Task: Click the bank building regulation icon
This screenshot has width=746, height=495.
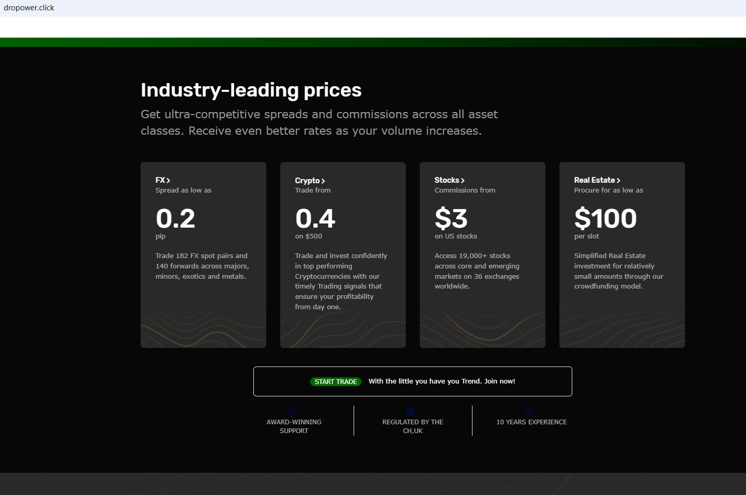Action: click(410, 411)
